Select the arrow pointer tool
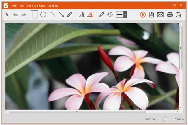Viewport: 188px width, 125px height. tap(7, 15)
